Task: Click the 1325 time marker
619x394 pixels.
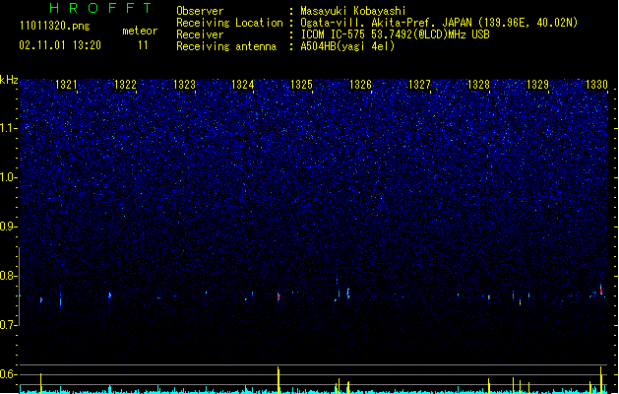Action: [301, 85]
